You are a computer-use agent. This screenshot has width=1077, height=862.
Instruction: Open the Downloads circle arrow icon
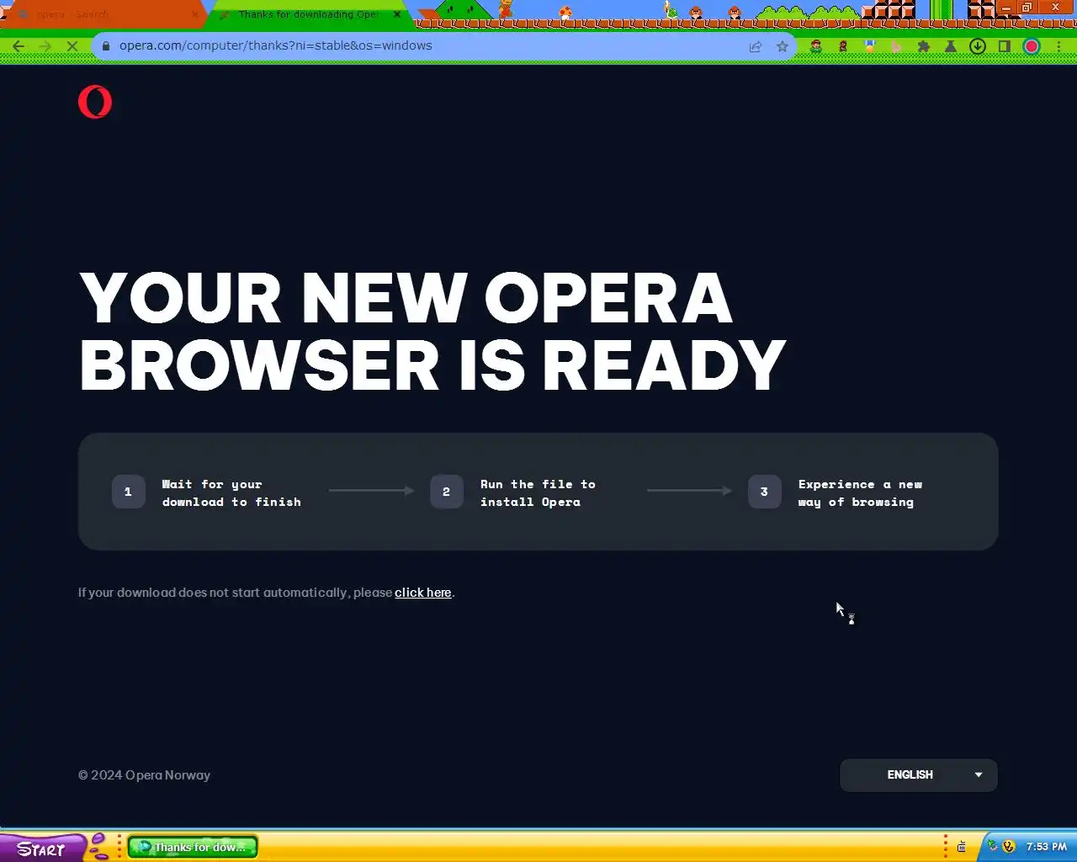(x=978, y=46)
